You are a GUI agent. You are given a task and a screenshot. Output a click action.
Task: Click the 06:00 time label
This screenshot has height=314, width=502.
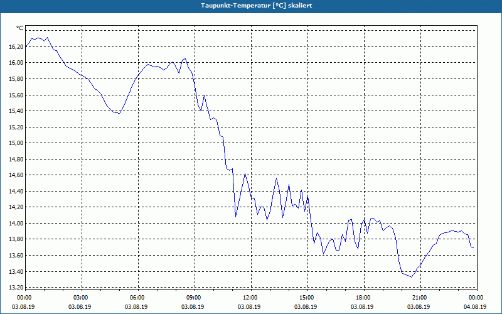pyautogui.click(x=136, y=298)
